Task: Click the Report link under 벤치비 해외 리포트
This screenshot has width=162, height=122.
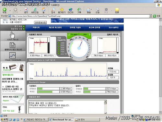Action: coord(6,101)
